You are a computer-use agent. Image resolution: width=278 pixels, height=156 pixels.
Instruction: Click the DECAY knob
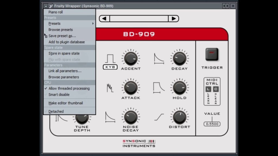[x=179, y=58]
